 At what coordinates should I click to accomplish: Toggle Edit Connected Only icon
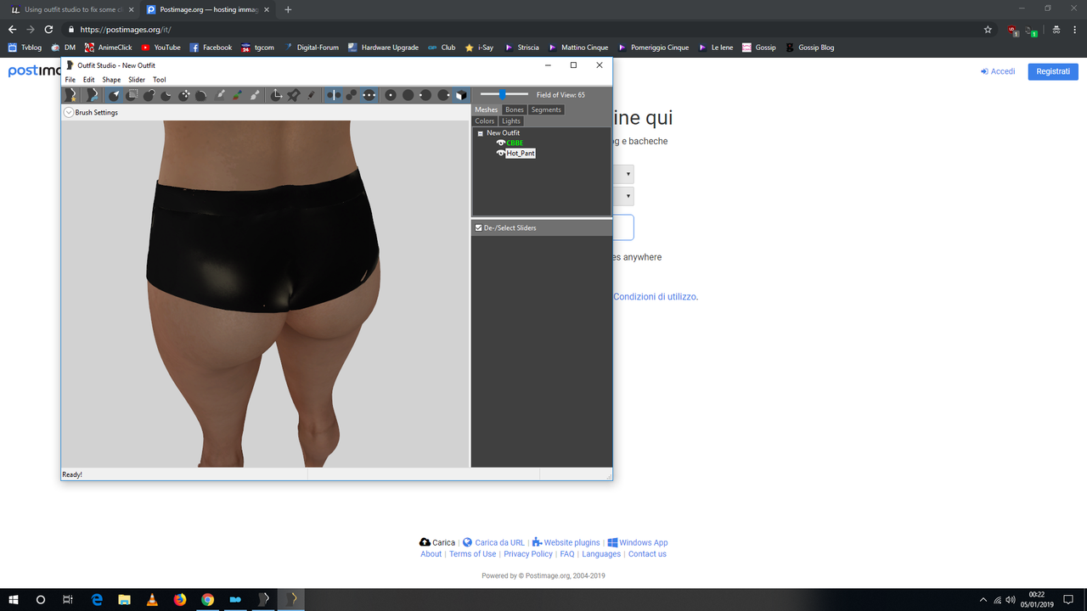pos(352,95)
